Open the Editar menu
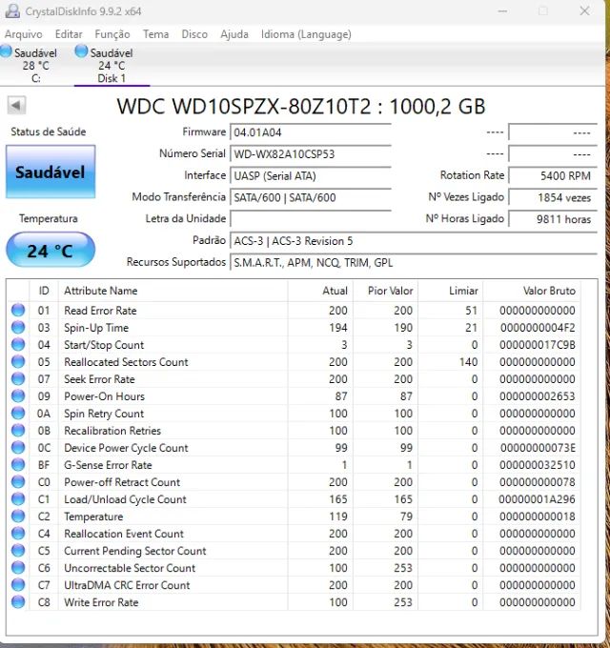610x648 pixels. (x=69, y=34)
